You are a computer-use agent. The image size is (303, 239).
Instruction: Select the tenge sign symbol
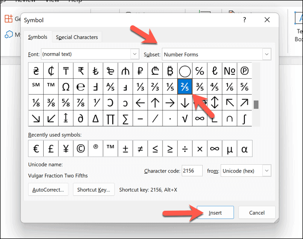66,70
